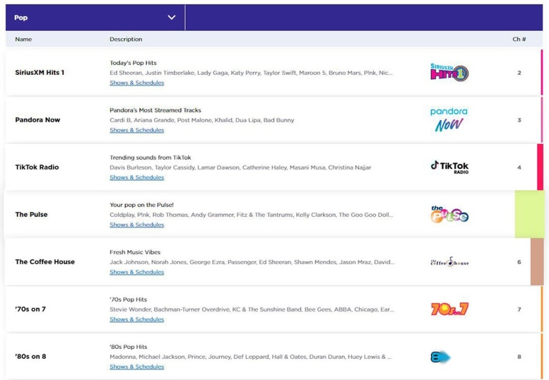Image resolution: width=549 pixels, height=380 pixels.
Task: Click The Coffee House logo
Action: click(450, 262)
